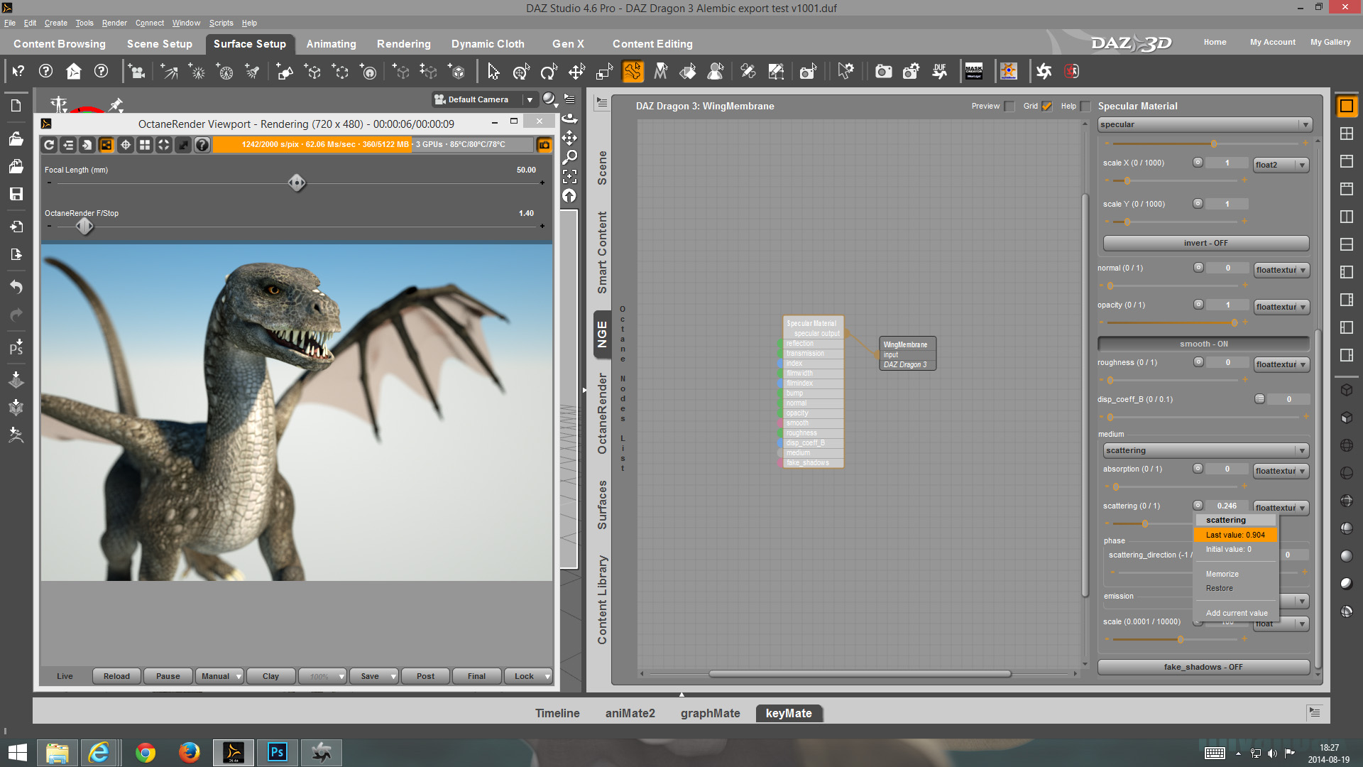1363x767 pixels.
Task: Open the Default Camera dropdown
Action: pyautogui.click(x=530, y=99)
